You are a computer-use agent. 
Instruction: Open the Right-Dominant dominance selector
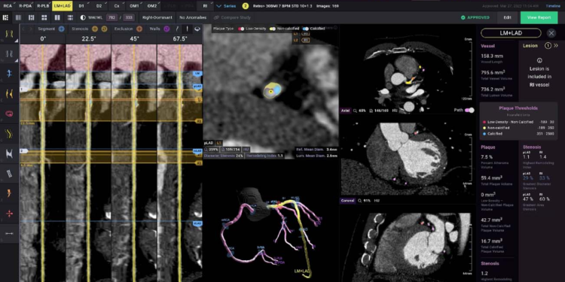[157, 17]
